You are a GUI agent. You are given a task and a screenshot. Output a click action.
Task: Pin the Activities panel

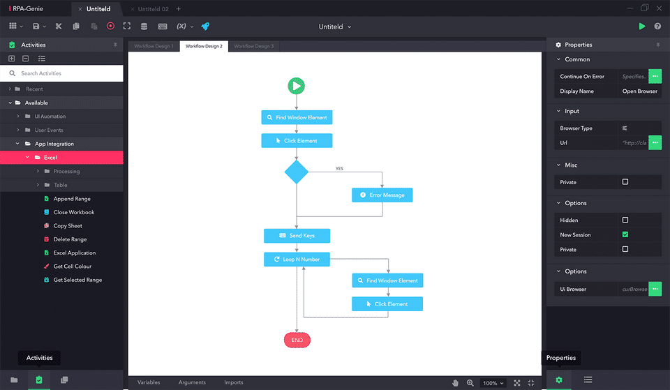(x=115, y=45)
